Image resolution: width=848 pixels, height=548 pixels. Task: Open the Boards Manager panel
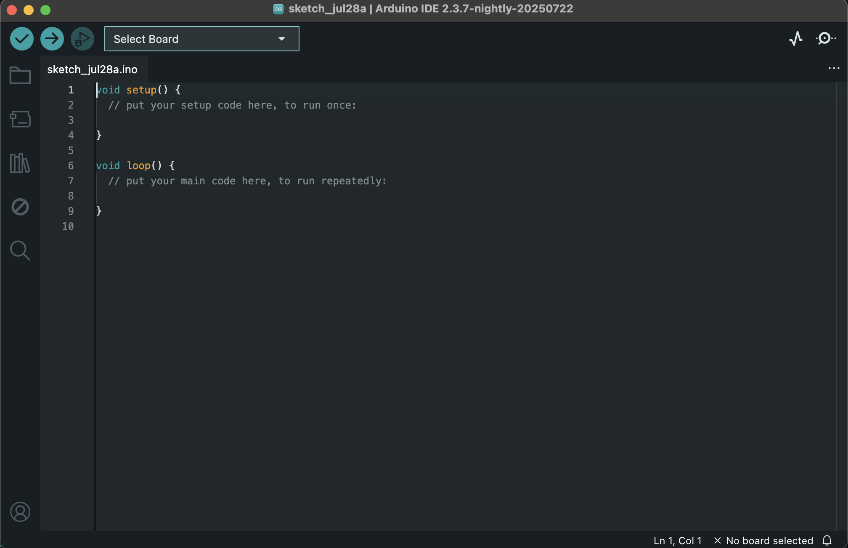pos(20,119)
